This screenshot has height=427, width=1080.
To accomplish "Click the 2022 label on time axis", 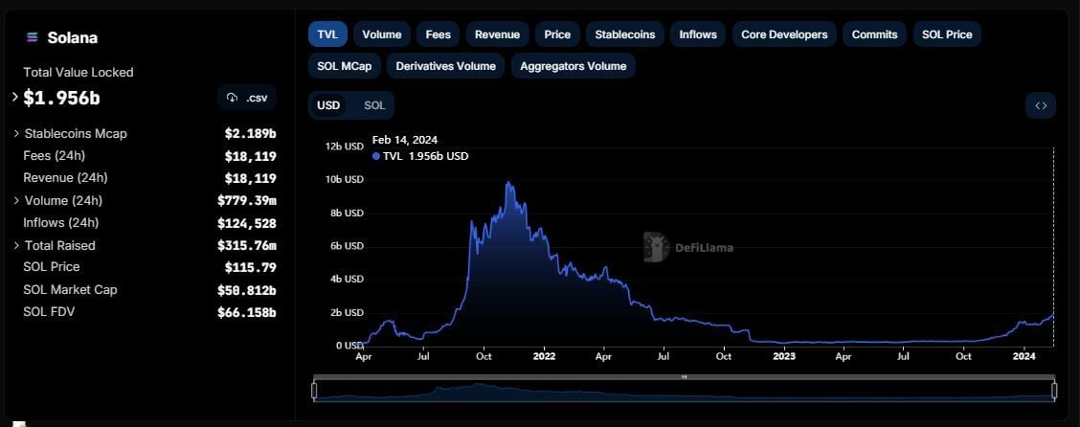I will [544, 357].
